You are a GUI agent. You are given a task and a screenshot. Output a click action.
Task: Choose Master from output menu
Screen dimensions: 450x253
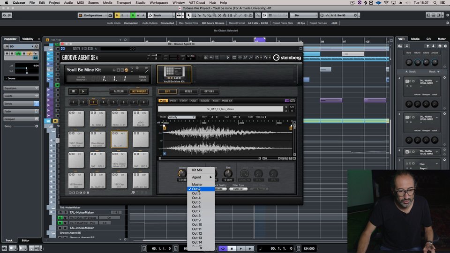point(197,185)
